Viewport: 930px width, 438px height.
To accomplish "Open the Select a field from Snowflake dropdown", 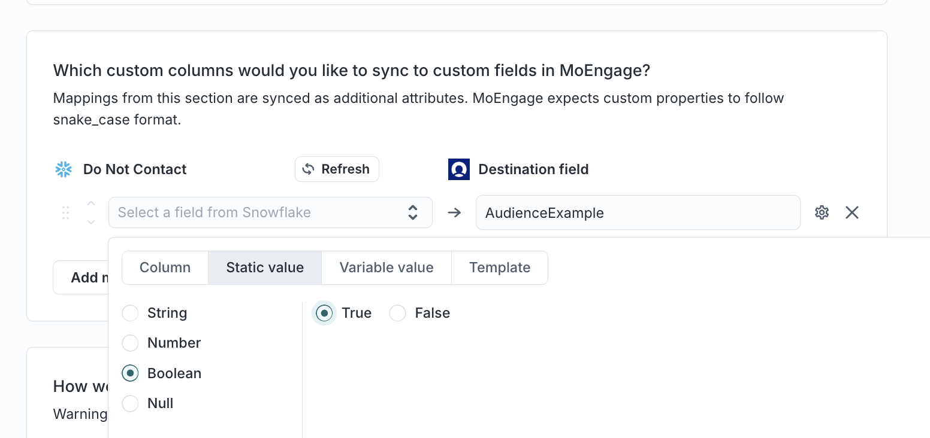I will pos(270,212).
